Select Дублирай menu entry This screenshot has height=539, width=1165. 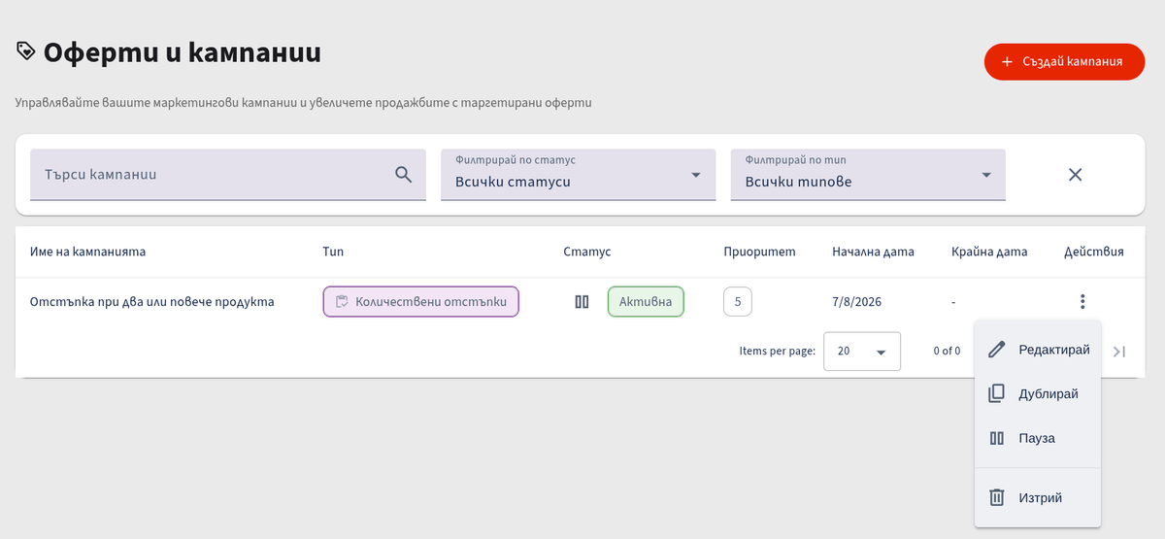(1038, 394)
